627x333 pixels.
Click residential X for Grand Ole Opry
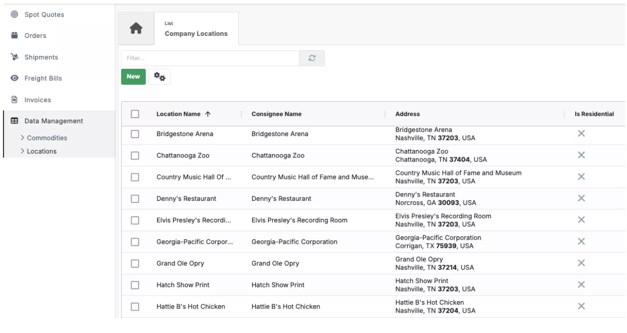coord(581,263)
